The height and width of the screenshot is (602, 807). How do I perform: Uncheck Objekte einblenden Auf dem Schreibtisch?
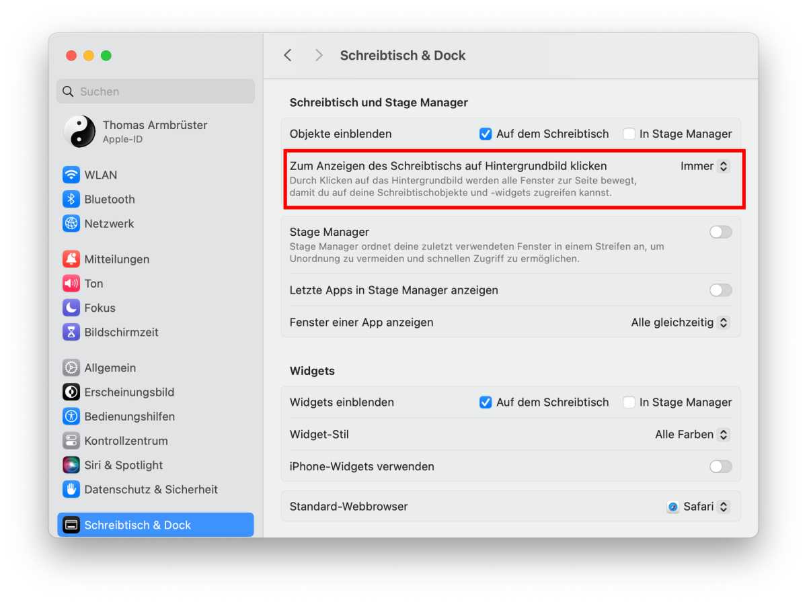point(486,134)
